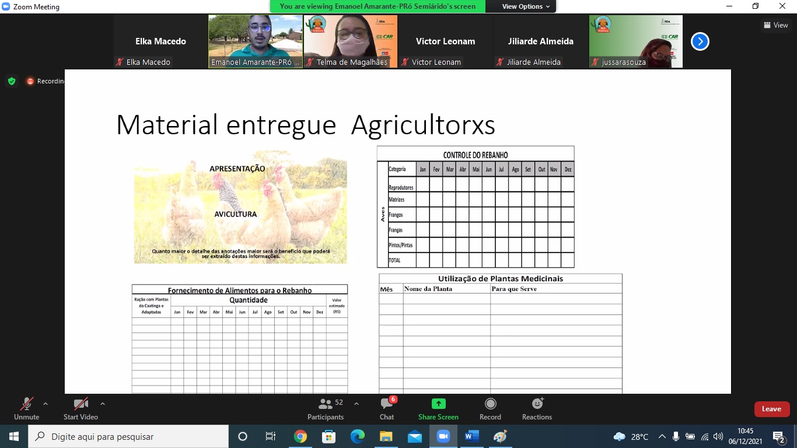The width and height of the screenshot is (797, 448).
Task: Open Google Chrome from the taskbar
Action: click(x=300, y=436)
